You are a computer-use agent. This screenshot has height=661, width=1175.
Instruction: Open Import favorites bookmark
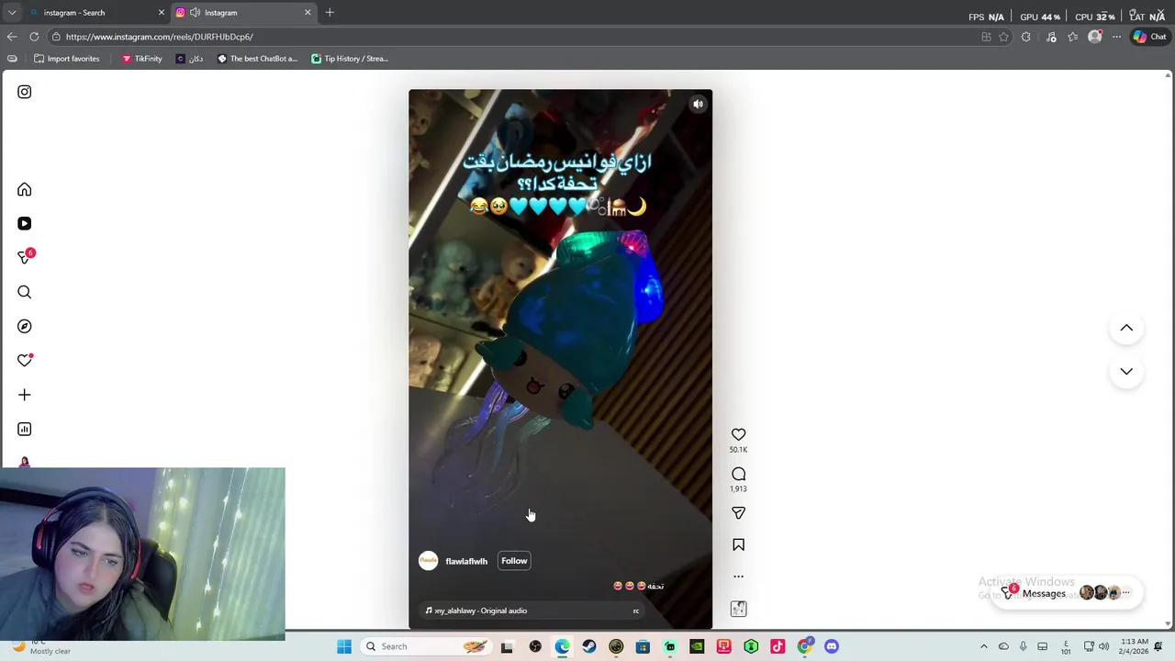[66, 59]
